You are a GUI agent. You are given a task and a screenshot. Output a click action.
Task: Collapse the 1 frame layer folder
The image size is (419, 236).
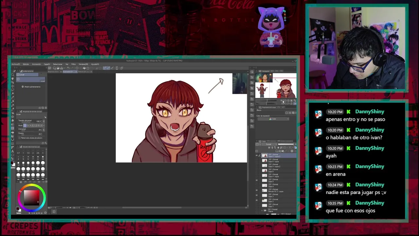(x=262, y=210)
